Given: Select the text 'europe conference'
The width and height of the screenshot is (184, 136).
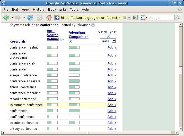Looking at the screenshot, I should click(x=23, y=75).
